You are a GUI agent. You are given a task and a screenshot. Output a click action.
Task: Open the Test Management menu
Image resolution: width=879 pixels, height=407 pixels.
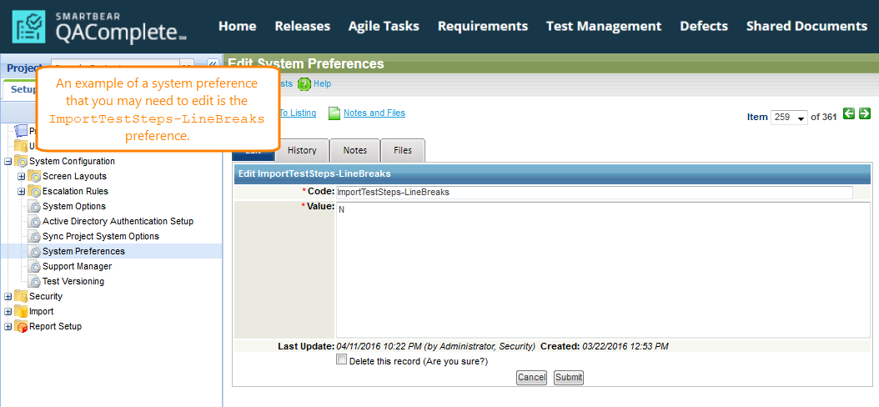coord(604,27)
